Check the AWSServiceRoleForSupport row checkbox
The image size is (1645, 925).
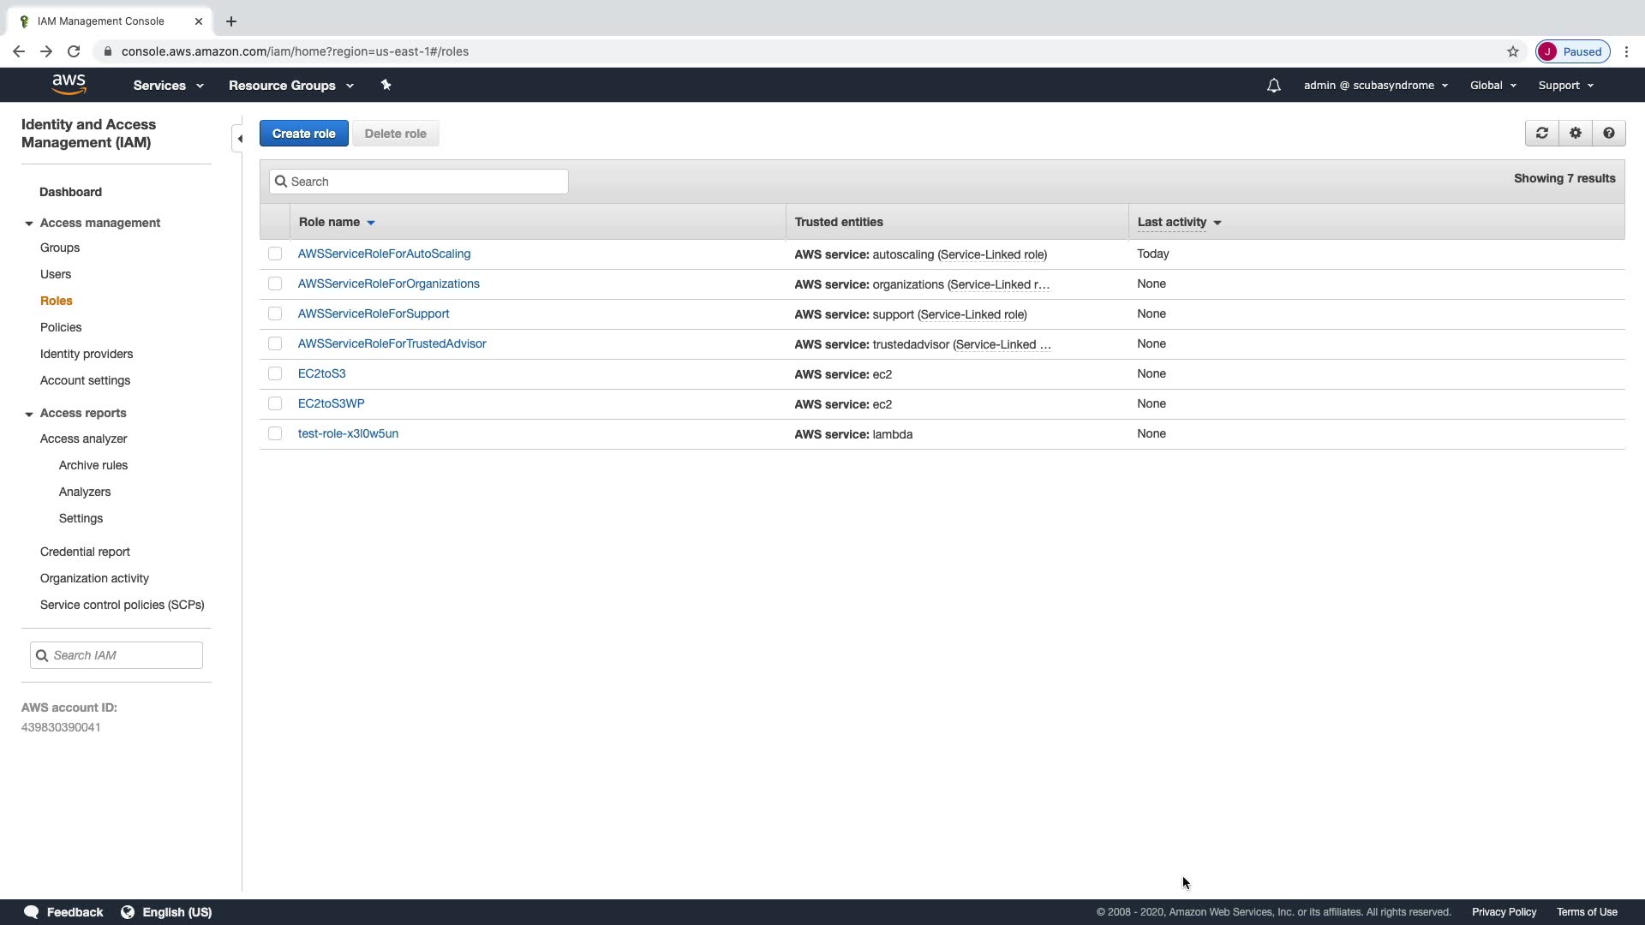click(275, 313)
